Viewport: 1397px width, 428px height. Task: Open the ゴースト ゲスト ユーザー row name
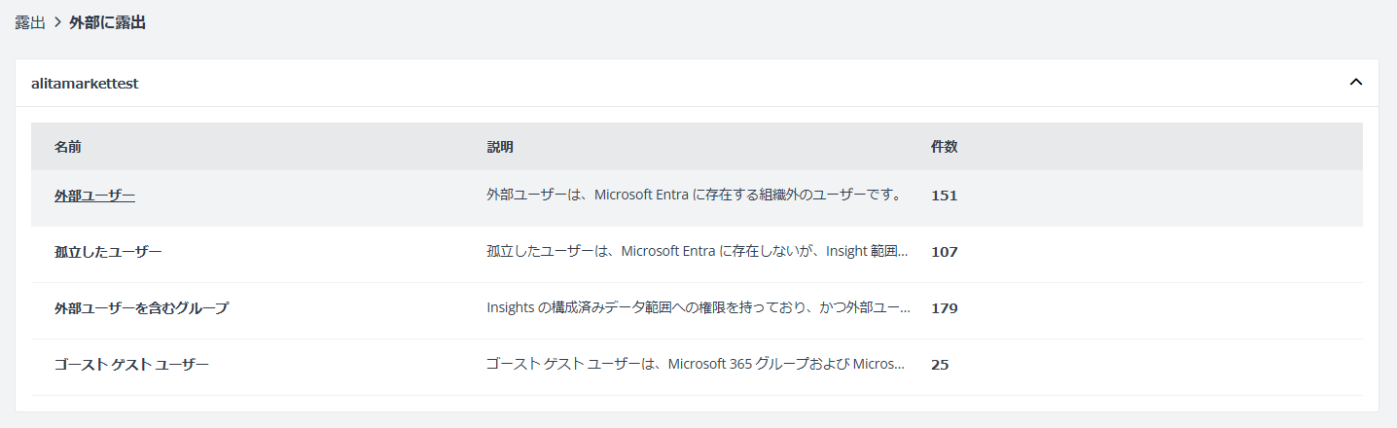[x=131, y=365]
